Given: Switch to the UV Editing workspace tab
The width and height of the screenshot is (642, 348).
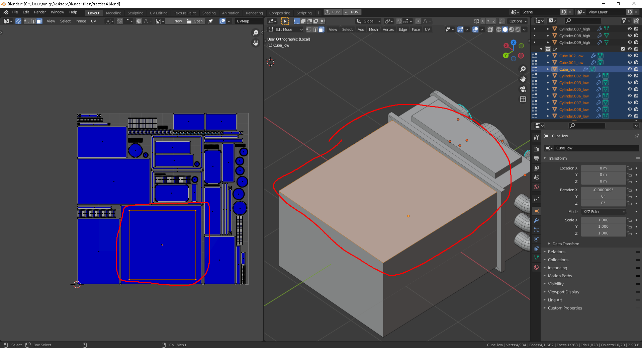Looking at the screenshot, I should click(x=159, y=13).
